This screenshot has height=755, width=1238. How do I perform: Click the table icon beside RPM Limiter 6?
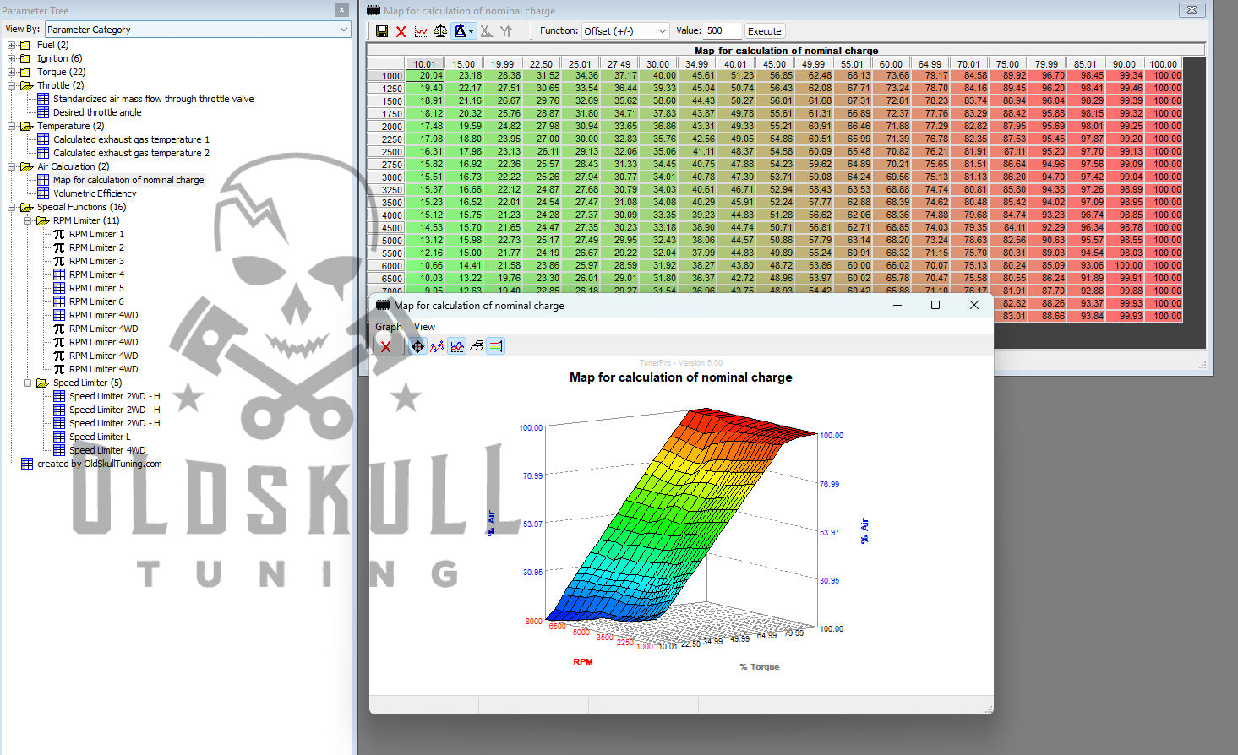click(59, 301)
